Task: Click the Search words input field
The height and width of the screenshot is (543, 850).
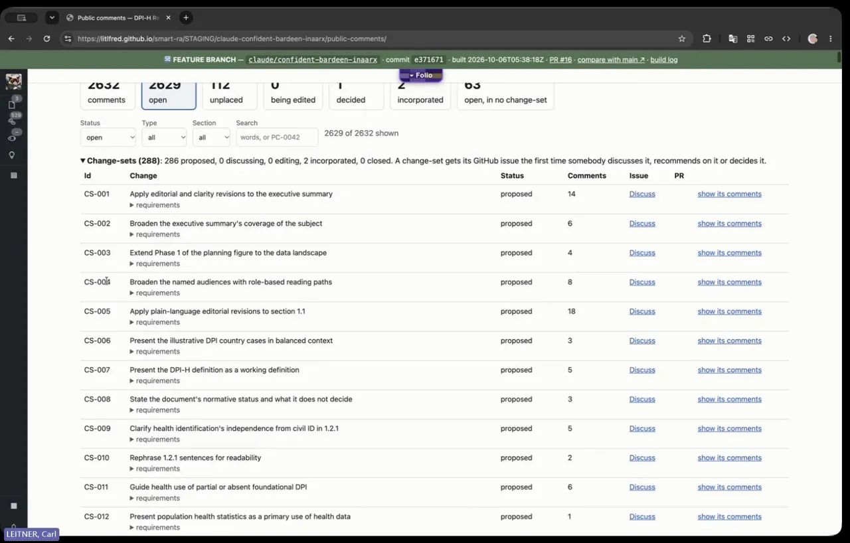Action: point(277,137)
